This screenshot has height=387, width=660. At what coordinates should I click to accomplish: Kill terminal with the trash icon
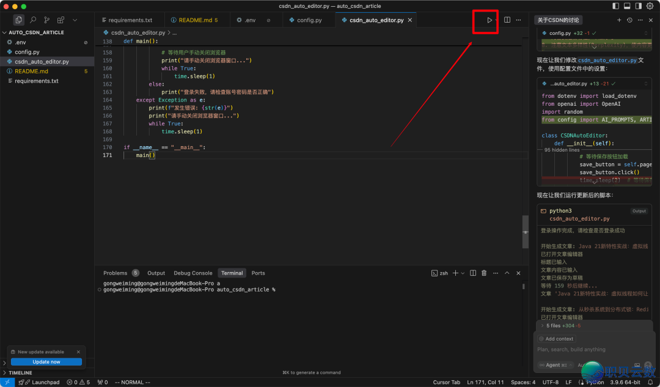tap(484, 273)
